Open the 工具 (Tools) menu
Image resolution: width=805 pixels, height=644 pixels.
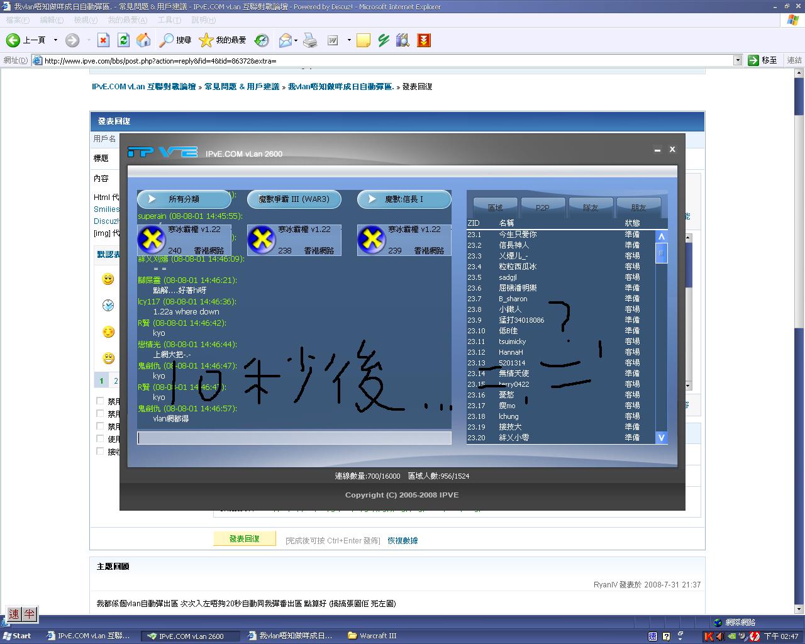click(x=169, y=20)
